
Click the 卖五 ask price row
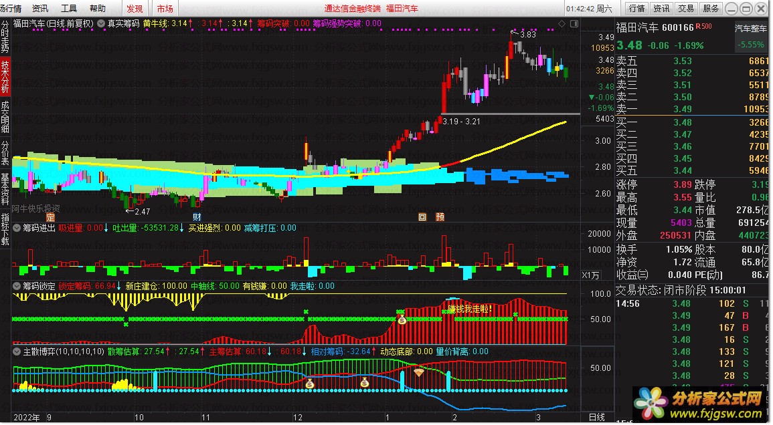692,61
